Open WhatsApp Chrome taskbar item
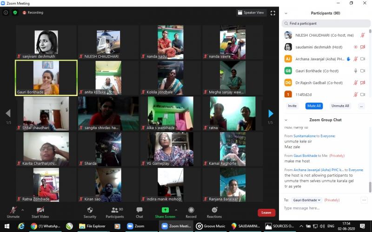This screenshot has width=372, height=232. click(46, 226)
